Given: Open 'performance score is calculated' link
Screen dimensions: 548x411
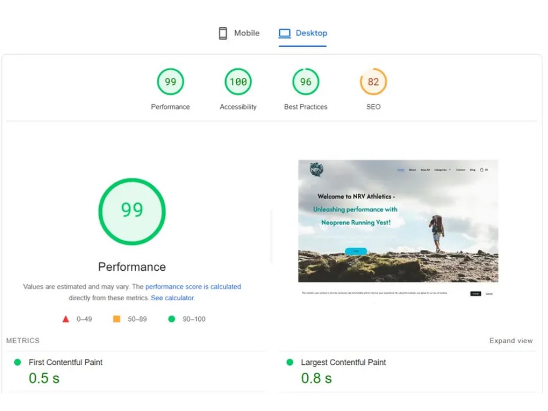Looking at the screenshot, I should pyautogui.click(x=193, y=287).
